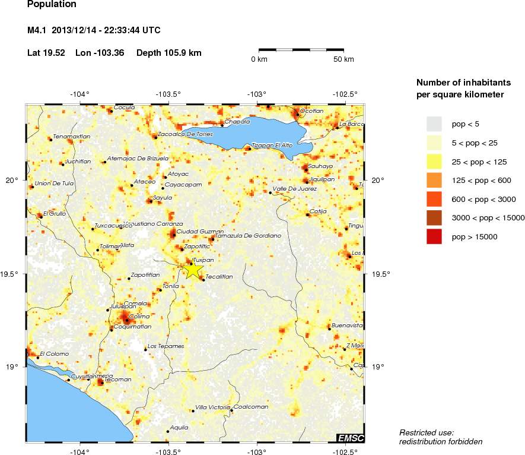
Task: Click the '600 < pop < 3000' legend swatch
Action: pyautogui.click(x=434, y=199)
